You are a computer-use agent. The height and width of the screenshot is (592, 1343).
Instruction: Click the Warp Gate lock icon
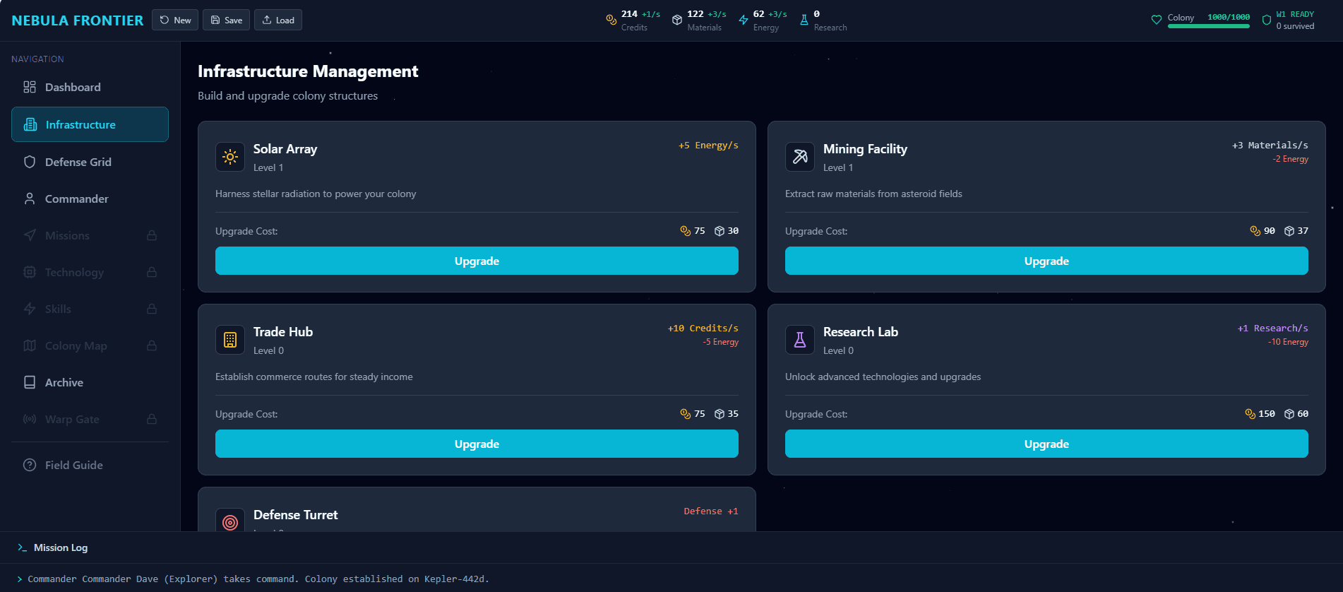152,419
